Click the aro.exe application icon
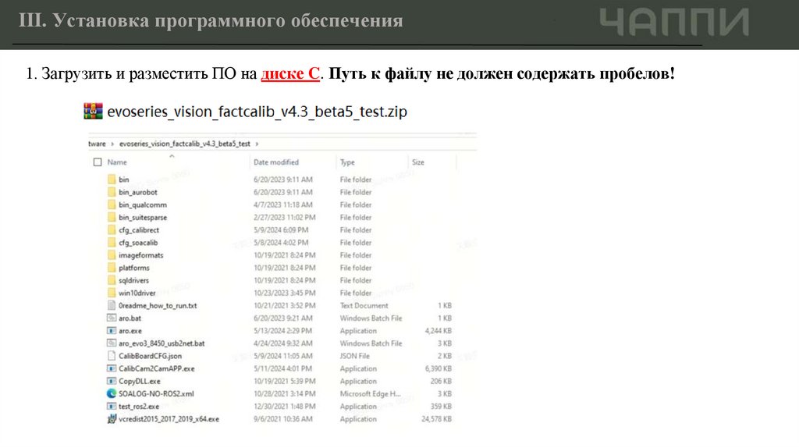Screen dimensions: 799x448 tap(112, 331)
